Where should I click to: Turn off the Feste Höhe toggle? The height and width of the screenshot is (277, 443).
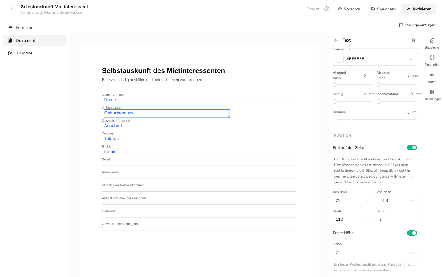pos(412,233)
